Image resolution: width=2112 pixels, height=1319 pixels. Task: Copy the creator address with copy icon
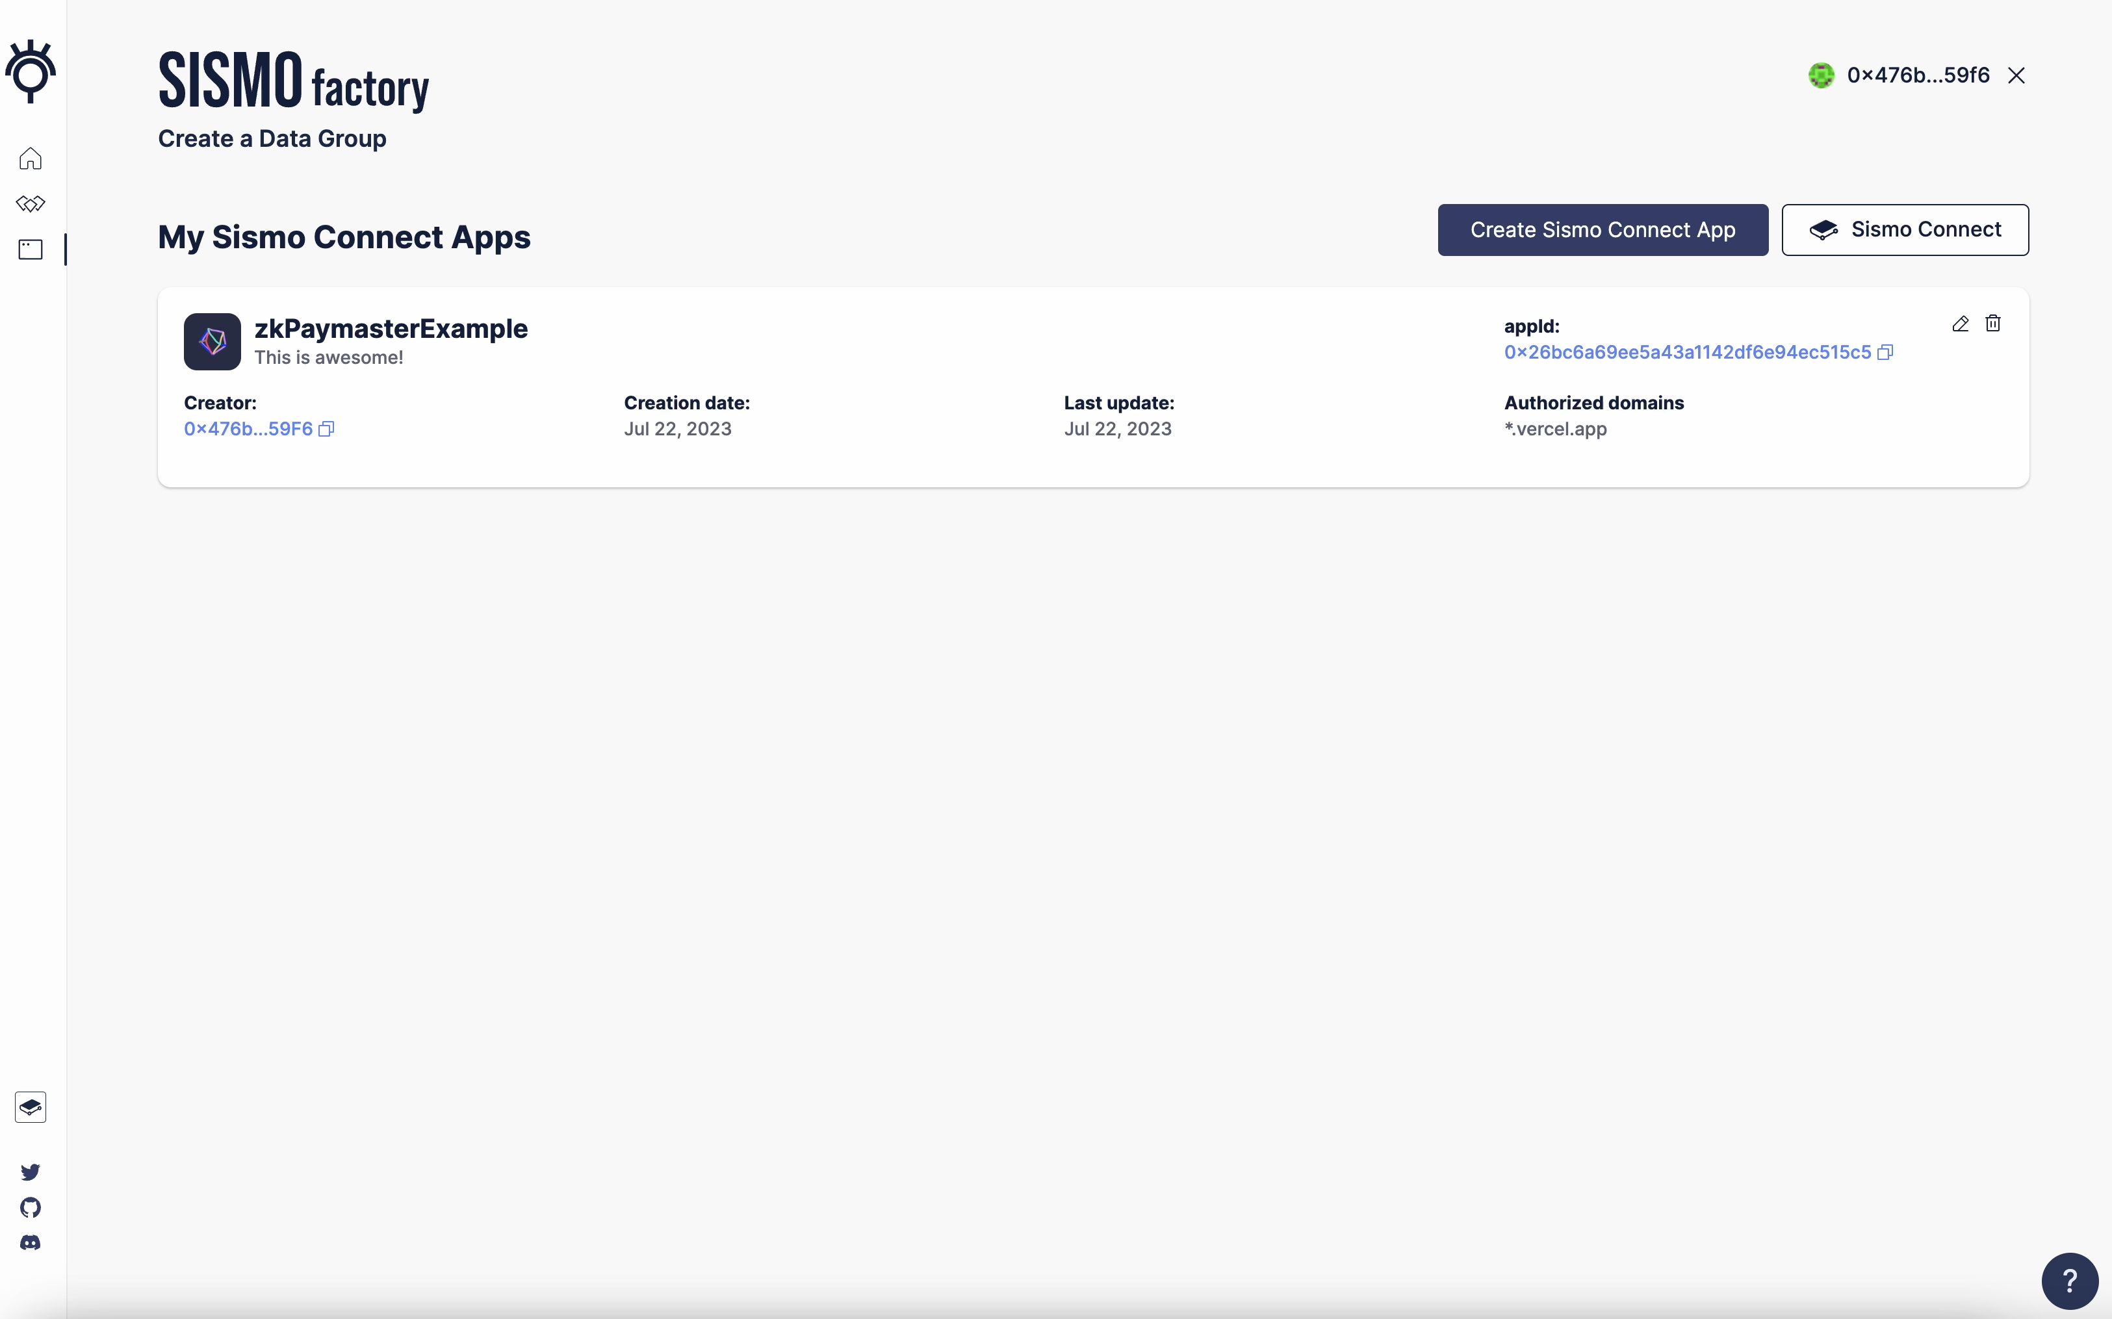tap(326, 429)
